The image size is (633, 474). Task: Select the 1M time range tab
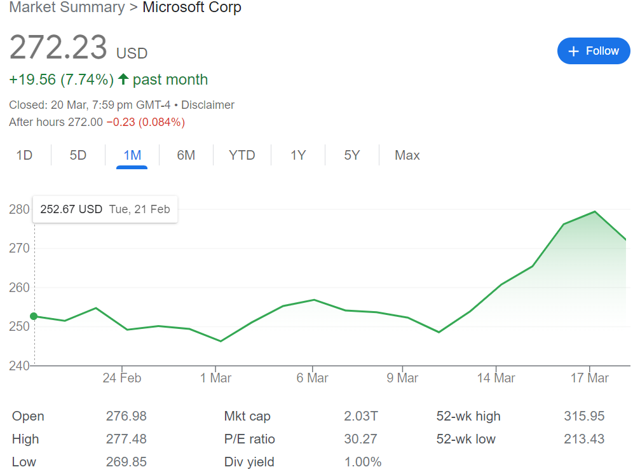pyautogui.click(x=132, y=155)
